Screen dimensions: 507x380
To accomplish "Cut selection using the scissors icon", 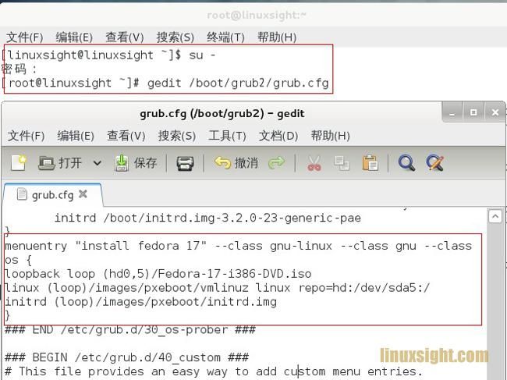I will click(x=314, y=163).
